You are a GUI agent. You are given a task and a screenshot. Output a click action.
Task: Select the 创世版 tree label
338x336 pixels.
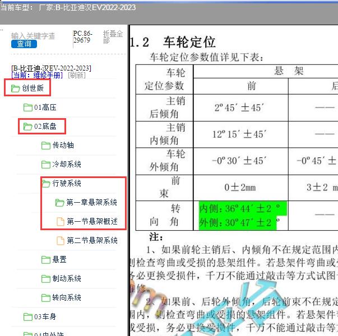point(33,88)
